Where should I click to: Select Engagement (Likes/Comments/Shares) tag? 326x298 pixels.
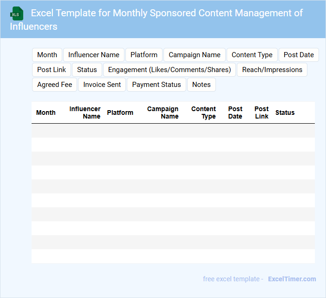pyautogui.click(x=170, y=70)
